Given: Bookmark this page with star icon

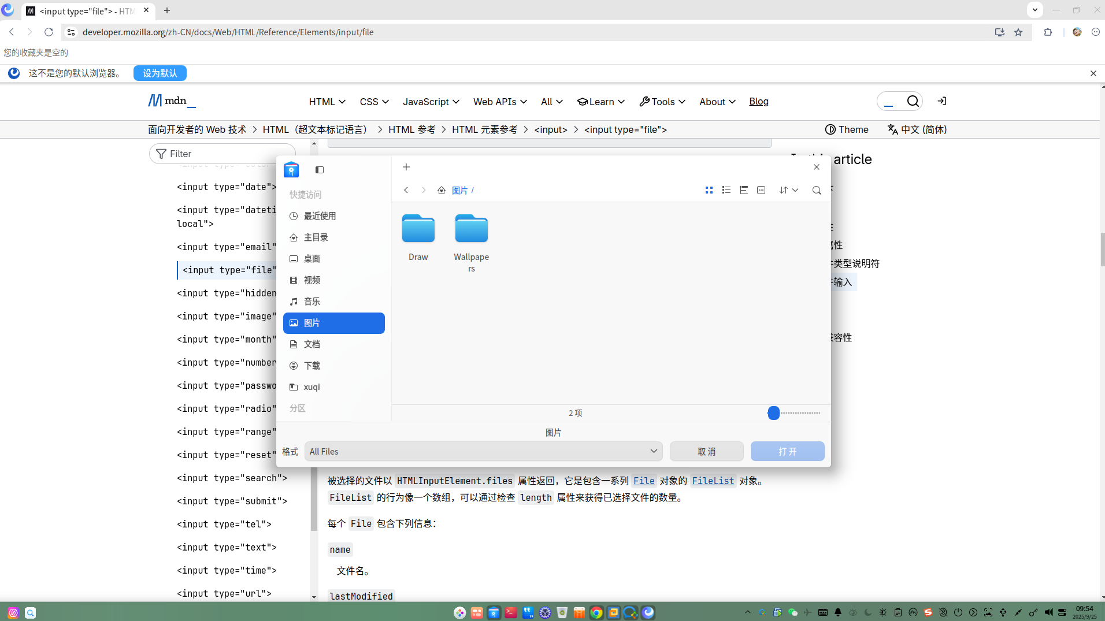Looking at the screenshot, I should [1018, 32].
